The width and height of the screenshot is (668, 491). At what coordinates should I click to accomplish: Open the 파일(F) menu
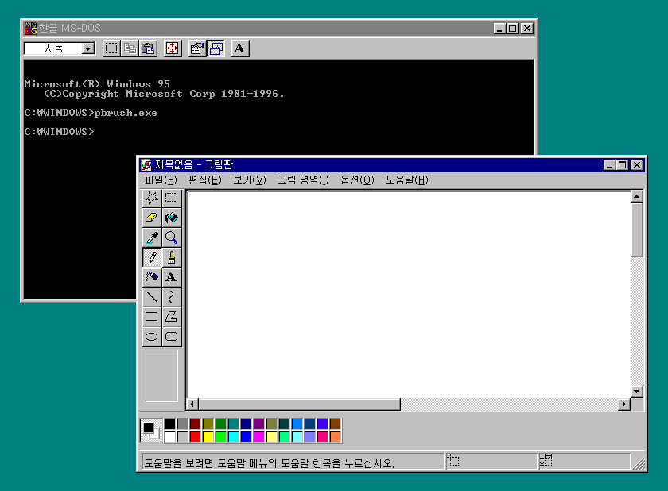tap(161, 180)
